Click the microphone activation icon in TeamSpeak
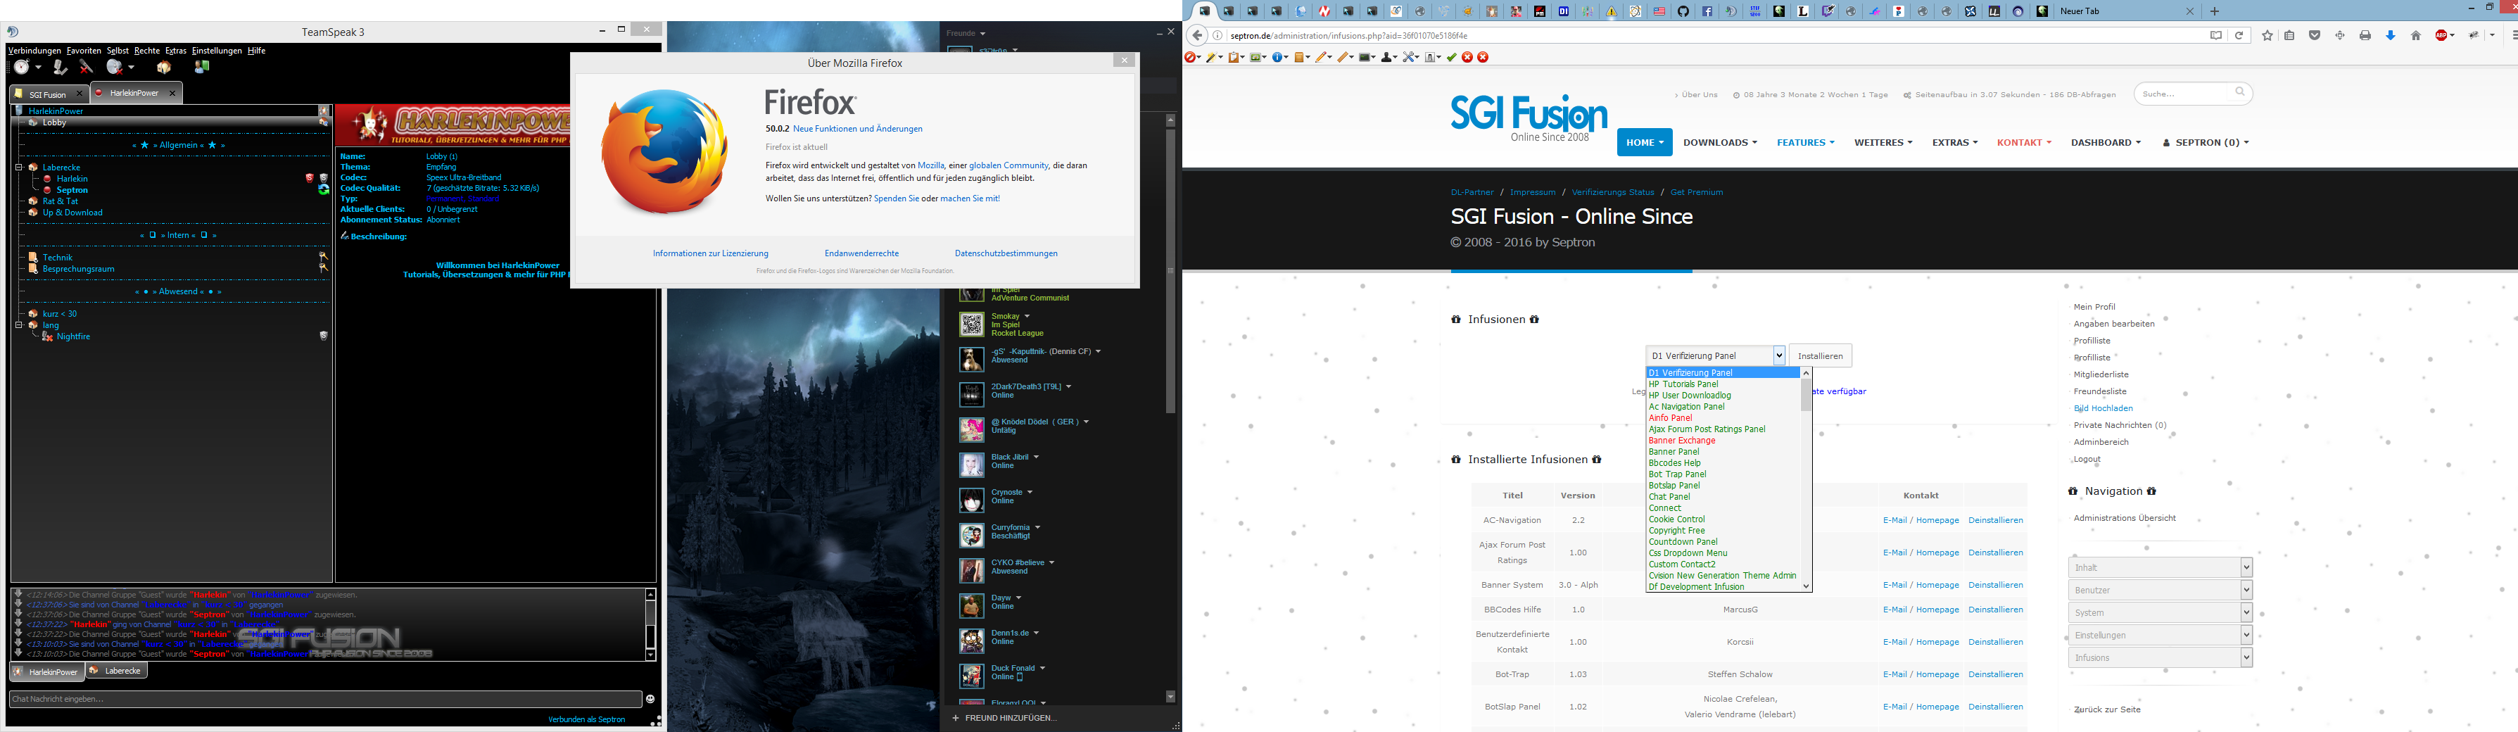The width and height of the screenshot is (2518, 732). (61, 66)
